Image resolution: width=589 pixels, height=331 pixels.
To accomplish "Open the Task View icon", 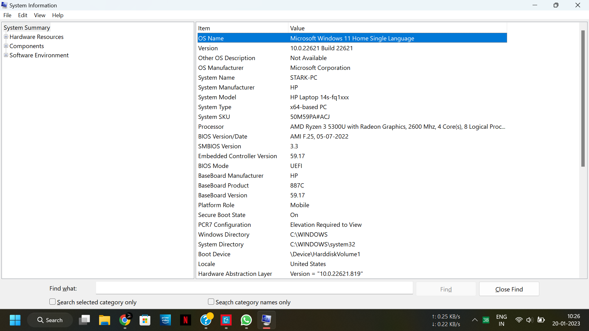I will pos(84,320).
